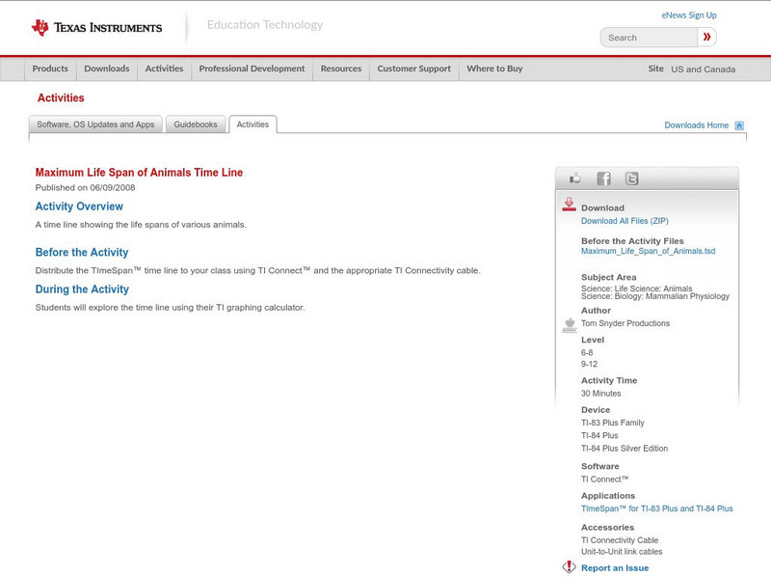The width and height of the screenshot is (771, 577).
Task: Select the Software, OS Updates and Apps tab
Action: coord(95,124)
